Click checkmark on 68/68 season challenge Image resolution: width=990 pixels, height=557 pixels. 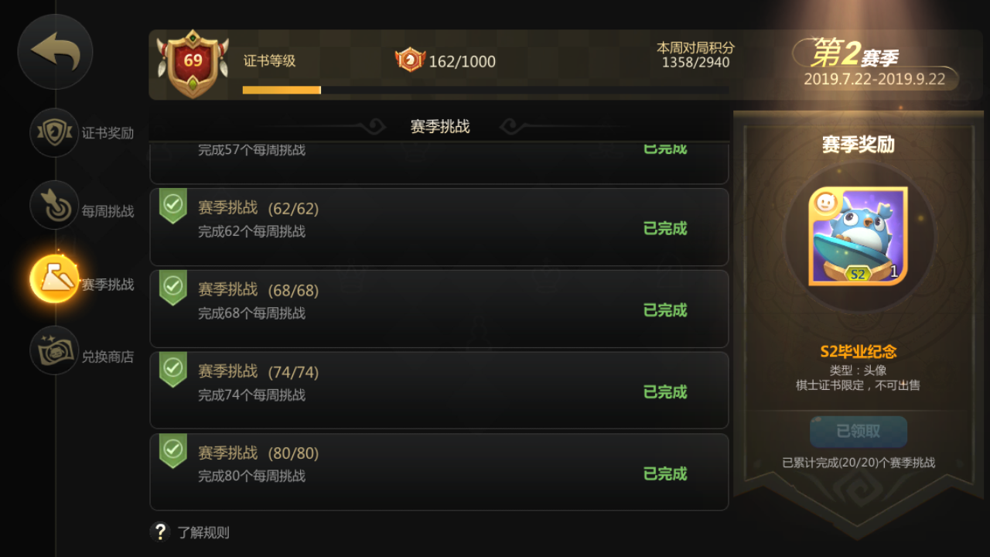pos(173,288)
